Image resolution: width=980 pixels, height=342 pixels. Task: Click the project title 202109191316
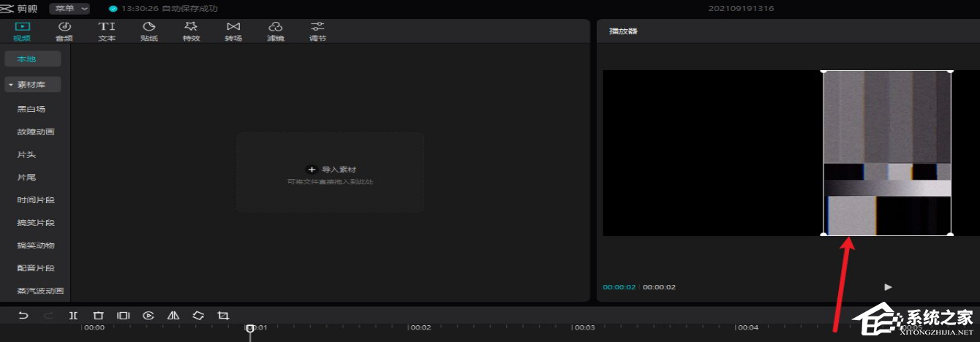[x=741, y=8]
